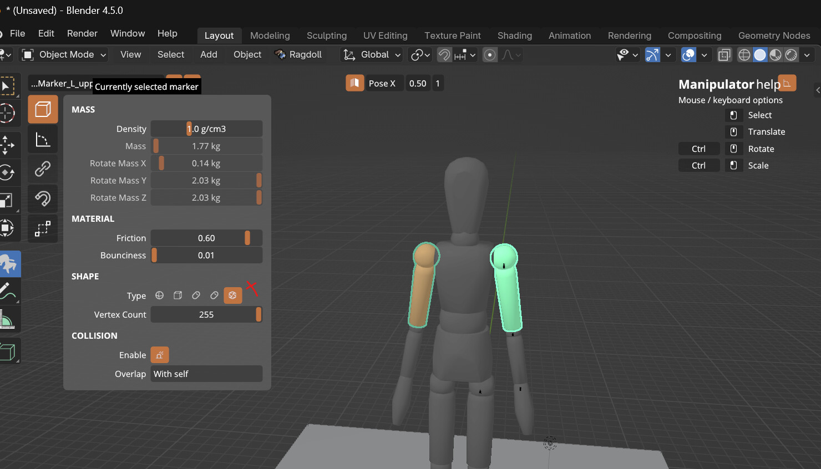Choose the sphere shape type icon
This screenshot has width=821, height=469.
click(x=159, y=295)
